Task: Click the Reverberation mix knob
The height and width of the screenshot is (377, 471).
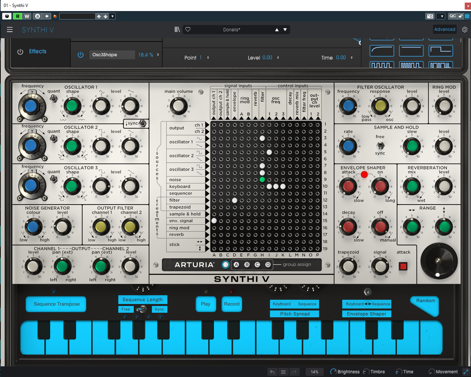Action: [412, 186]
